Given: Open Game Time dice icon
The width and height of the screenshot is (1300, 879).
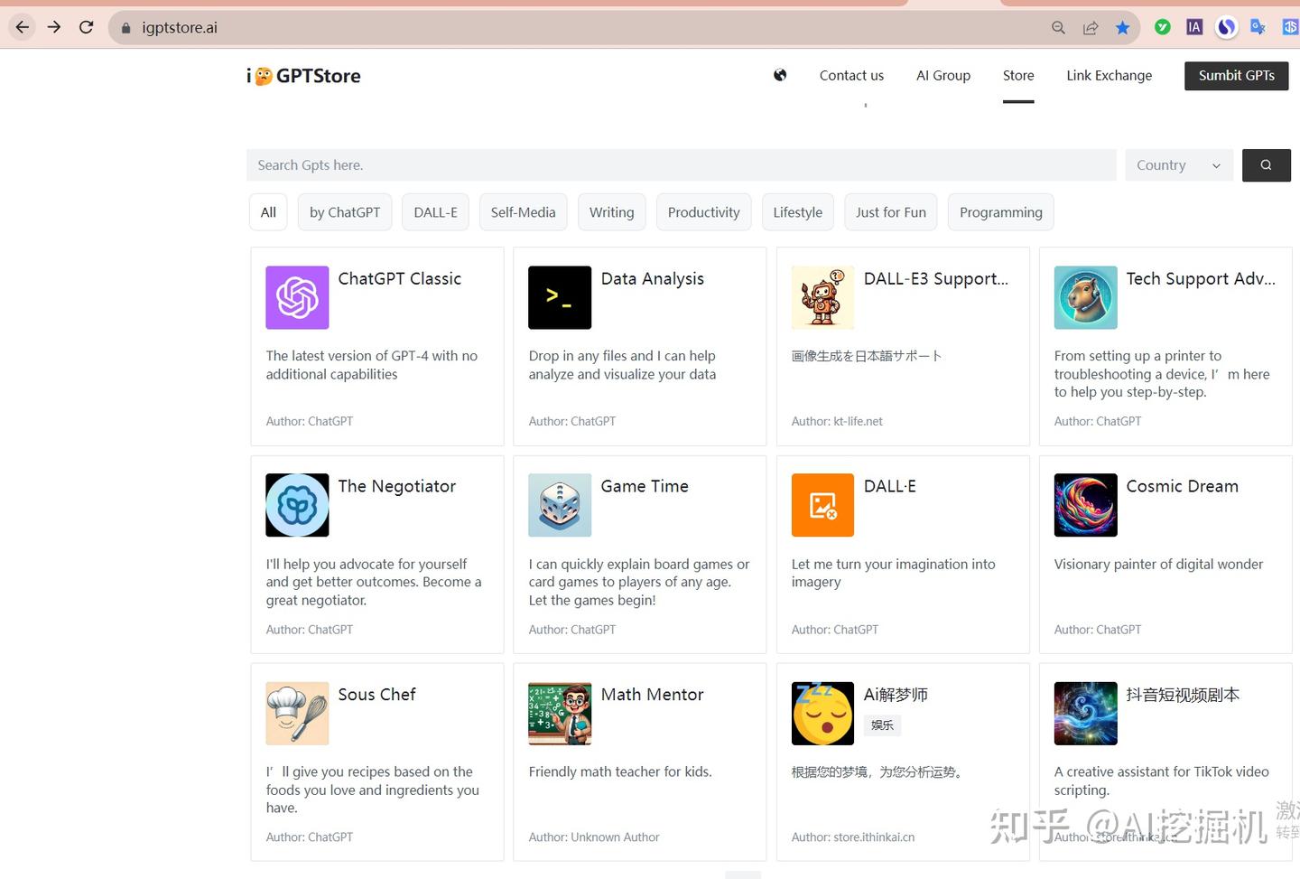Looking at the screenshot, I should [x=560, y=505].
